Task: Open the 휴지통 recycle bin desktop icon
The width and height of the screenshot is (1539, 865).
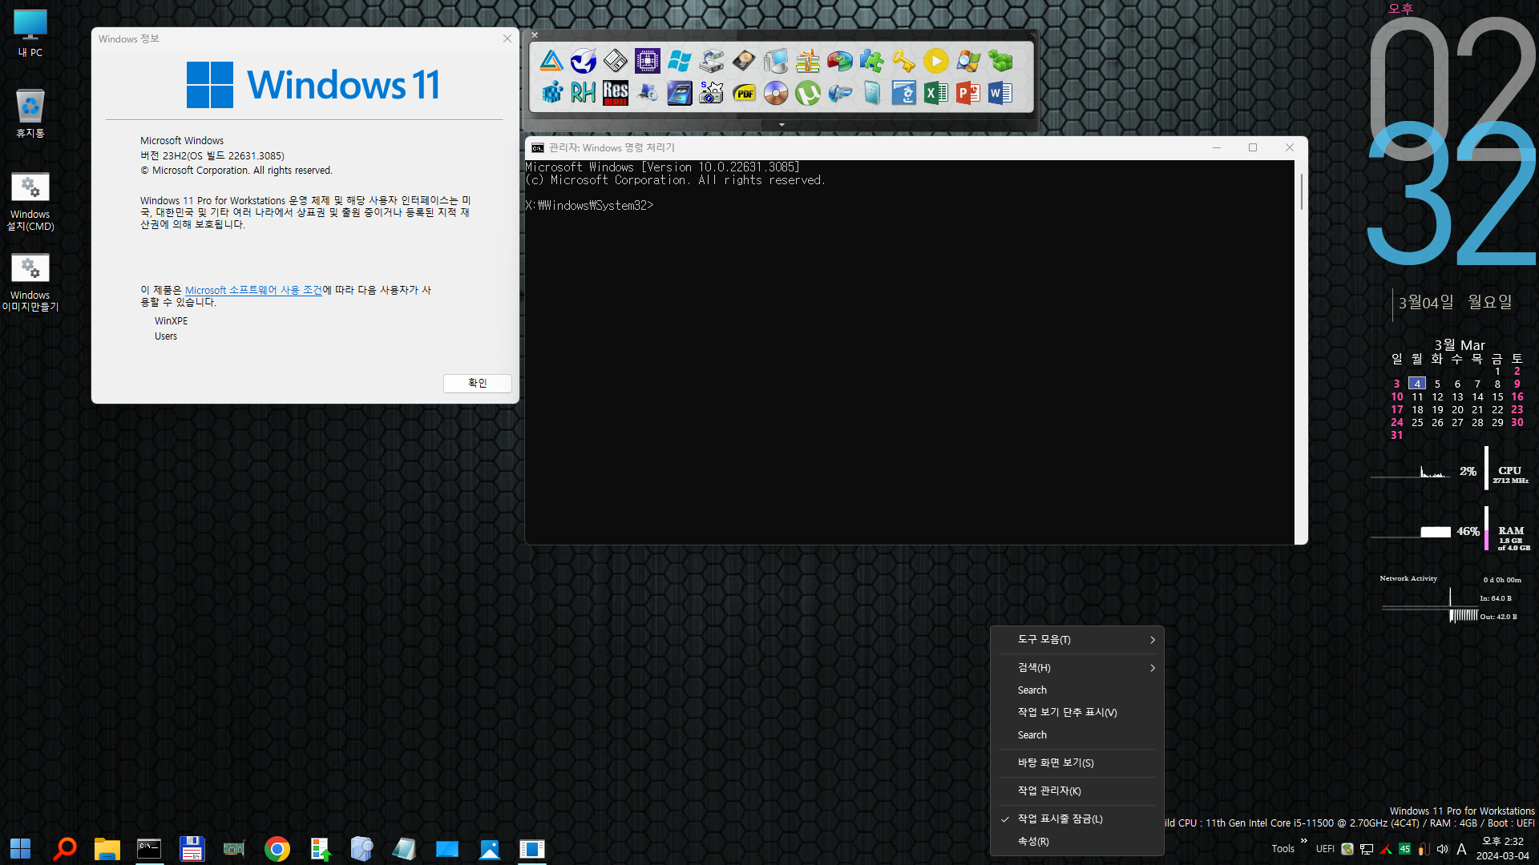Action: point(30,113)
